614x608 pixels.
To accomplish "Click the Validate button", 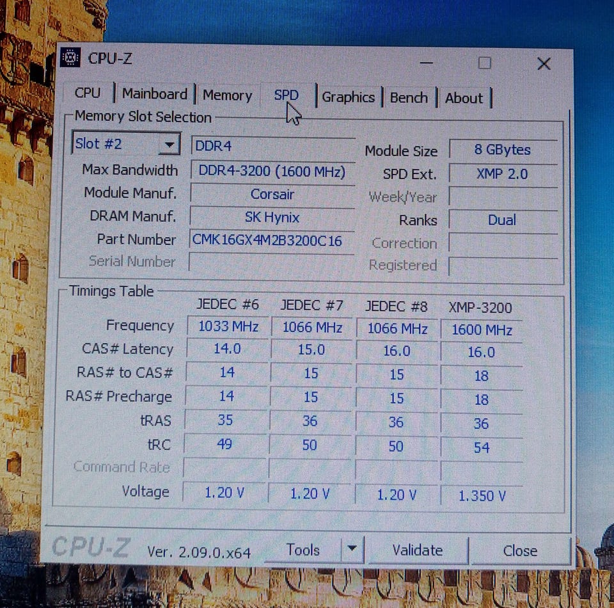I will (418, 550).
